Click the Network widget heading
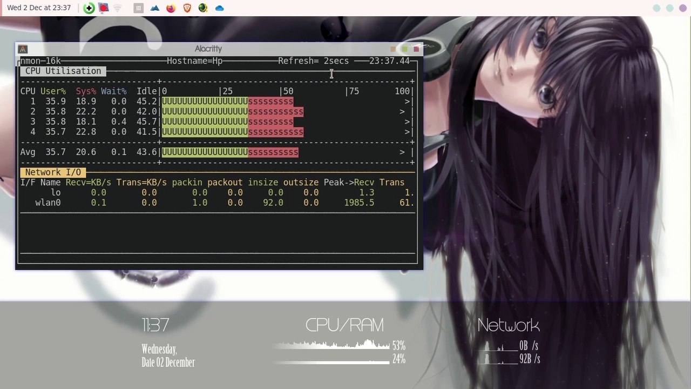The image size is (691, 389). coord(509,325)
